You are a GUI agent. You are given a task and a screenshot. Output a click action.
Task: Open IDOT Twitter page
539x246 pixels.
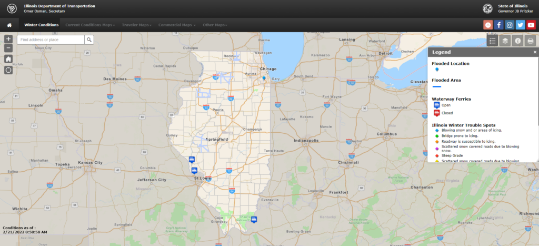point(520,25)
